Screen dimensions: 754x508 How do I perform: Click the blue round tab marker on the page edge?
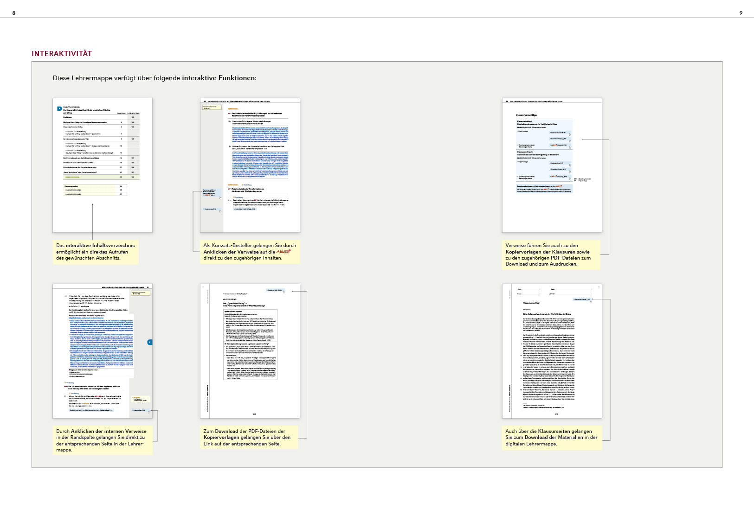[x=149, y=342]
